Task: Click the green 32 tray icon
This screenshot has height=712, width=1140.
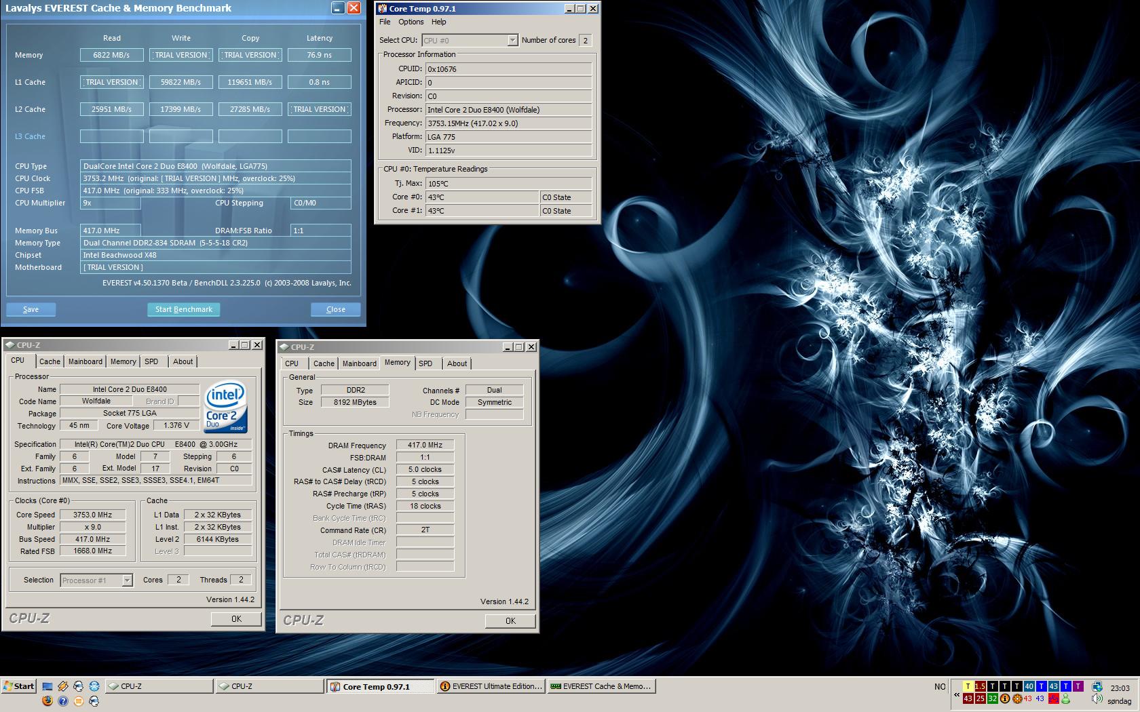Action: point(993,698)
